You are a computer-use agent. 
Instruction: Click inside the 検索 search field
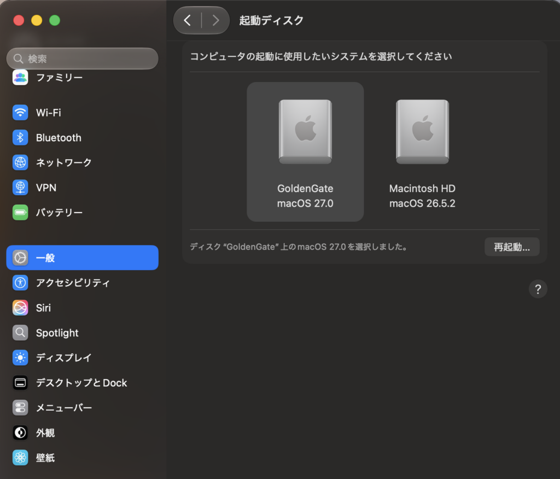(x=82, y=59)
